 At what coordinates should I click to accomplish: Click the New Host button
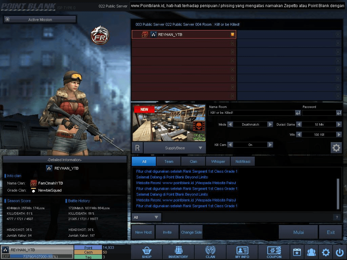(143, 232)
